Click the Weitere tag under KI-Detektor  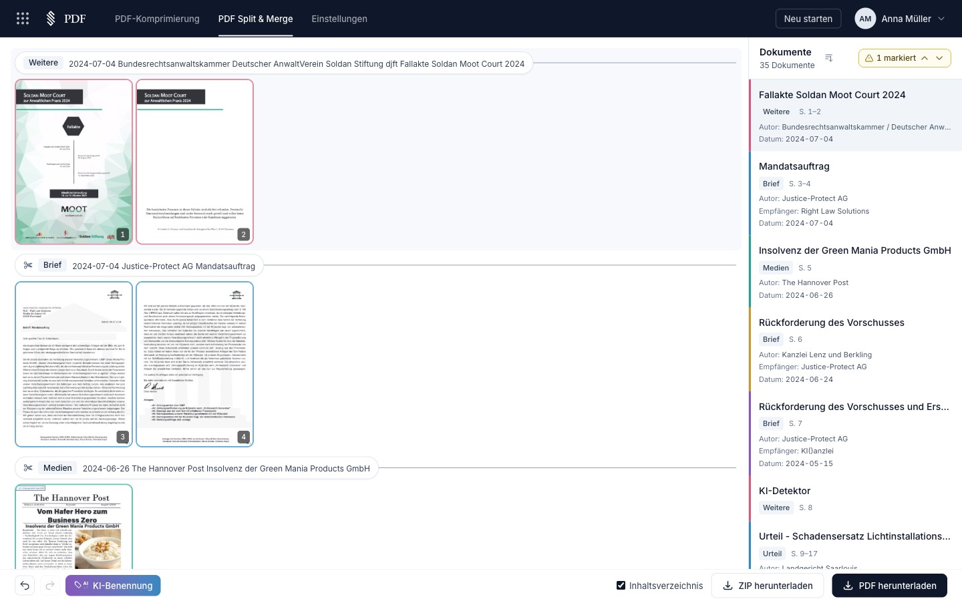776,508
